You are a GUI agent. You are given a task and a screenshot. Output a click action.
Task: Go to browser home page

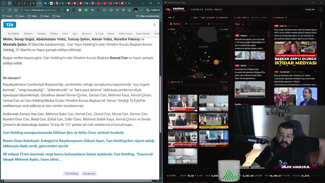coord(16,10)
